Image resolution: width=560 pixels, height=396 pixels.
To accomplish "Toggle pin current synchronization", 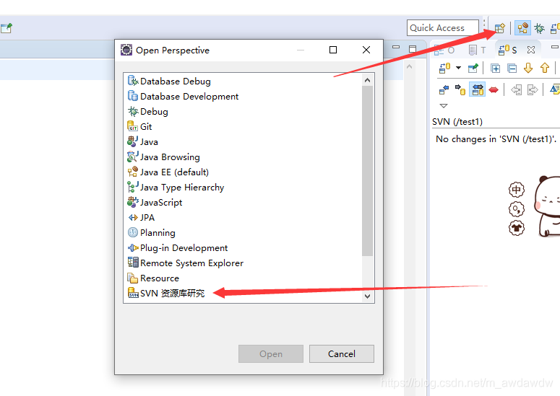I will tap(473, 68).
